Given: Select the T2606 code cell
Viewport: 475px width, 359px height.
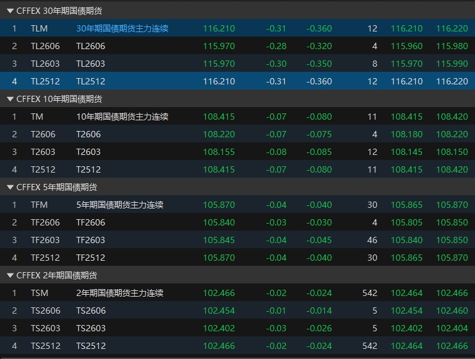Looking at the screenshot, I should [43, 134].
